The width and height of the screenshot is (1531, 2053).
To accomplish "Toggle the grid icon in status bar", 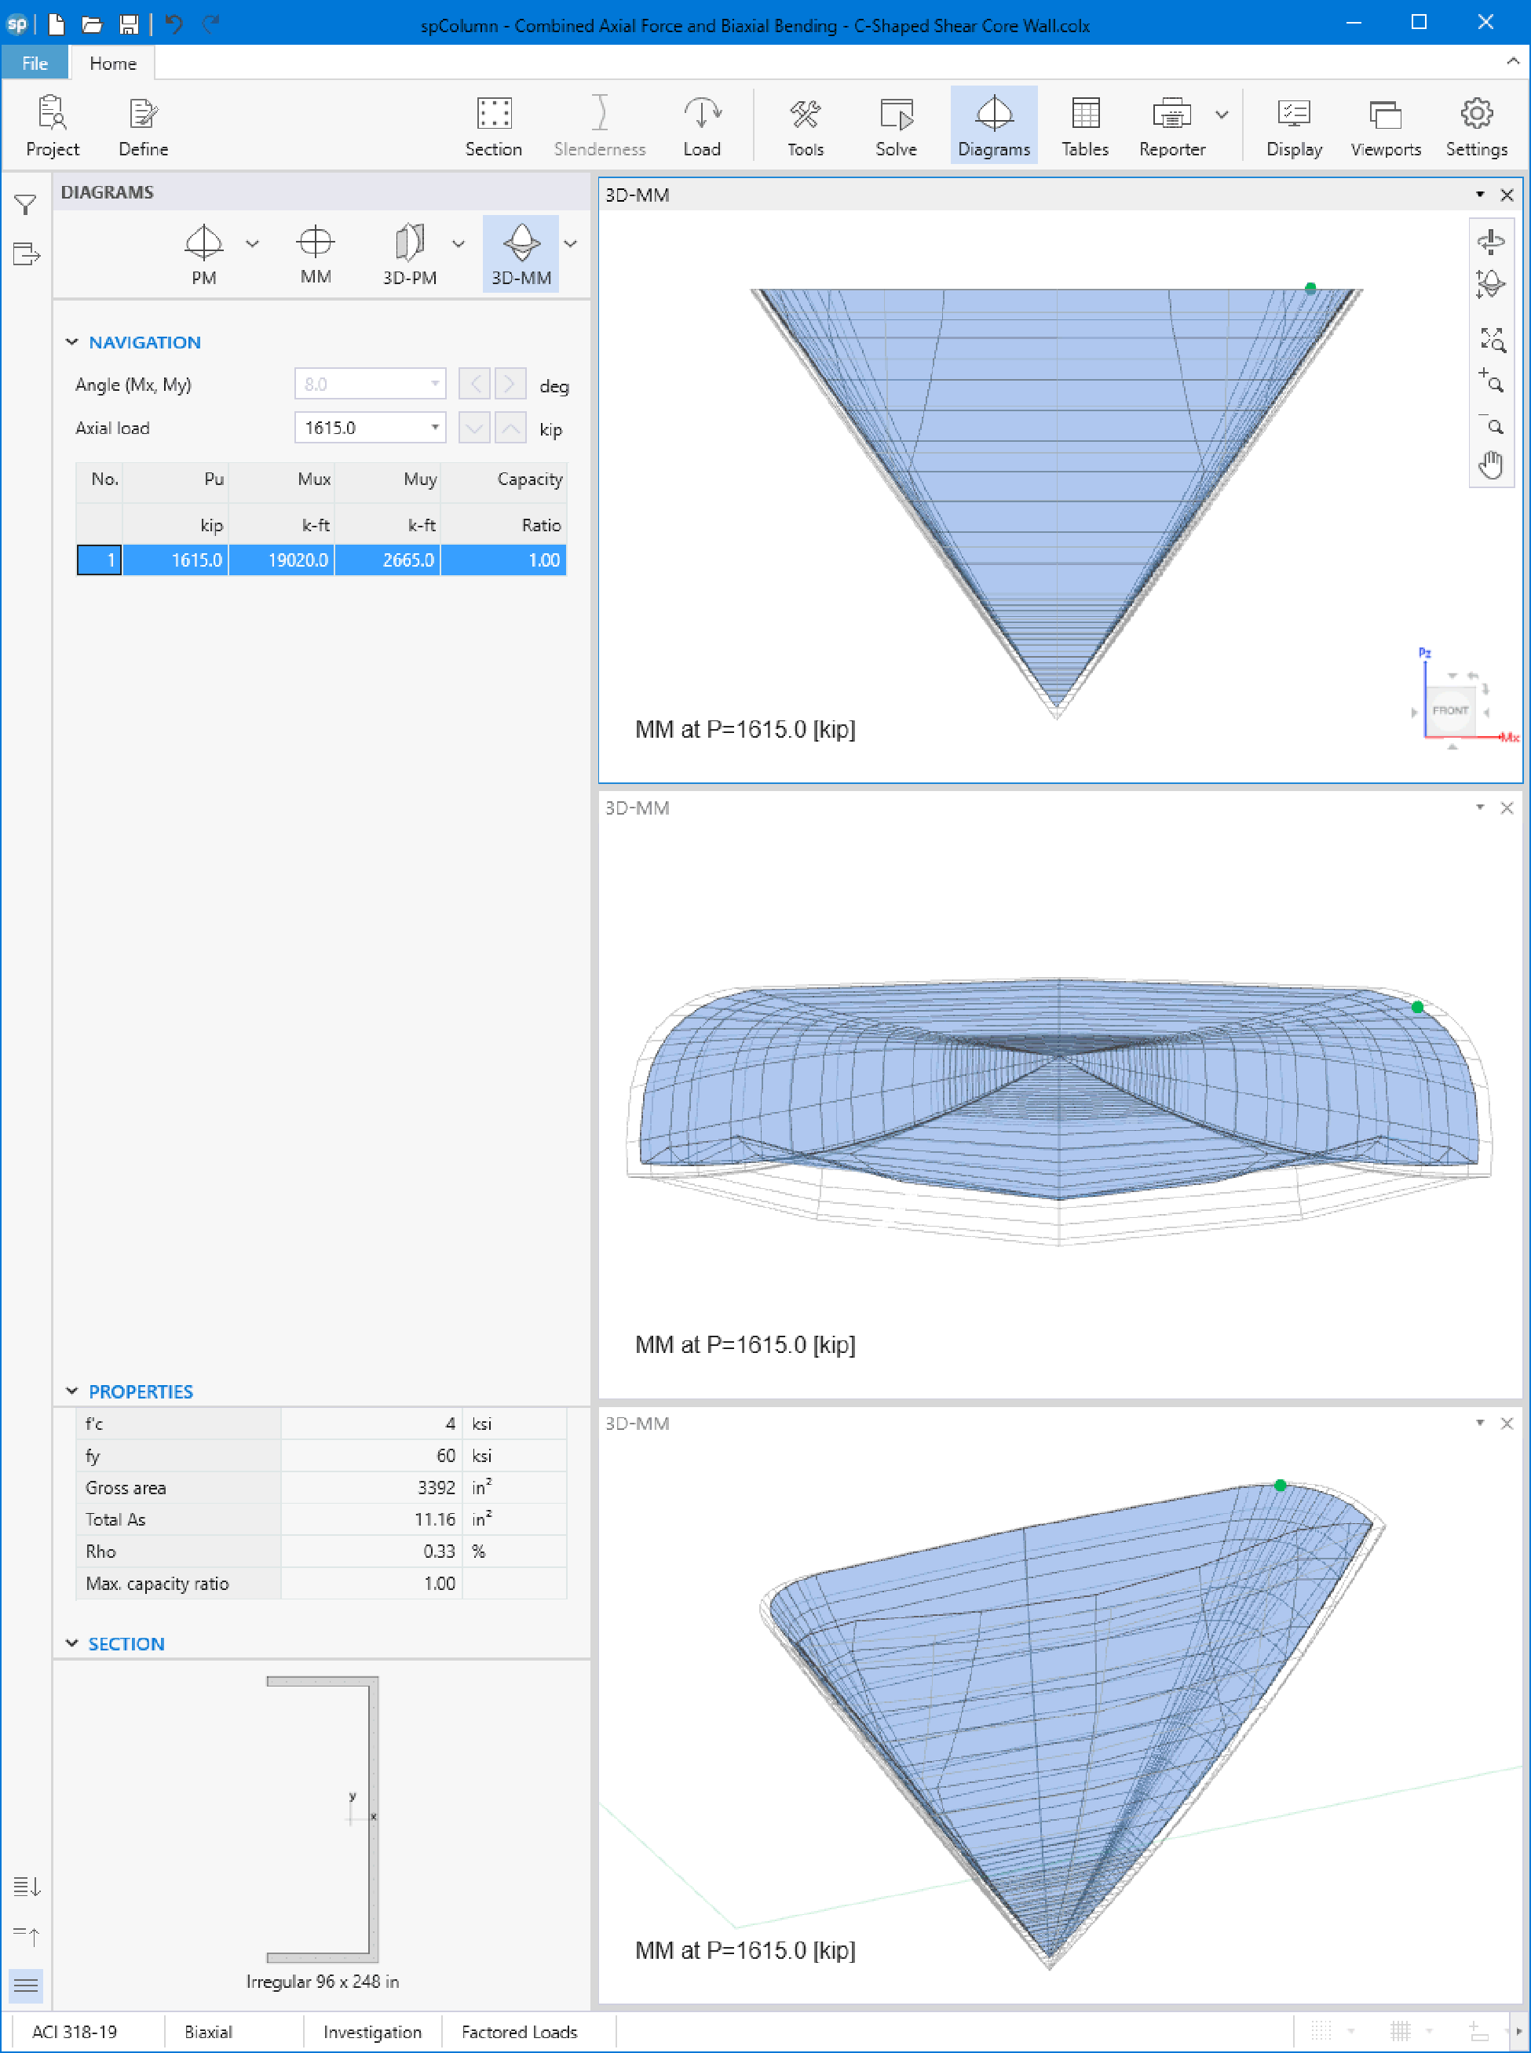I will [x=1399, y=2032].
